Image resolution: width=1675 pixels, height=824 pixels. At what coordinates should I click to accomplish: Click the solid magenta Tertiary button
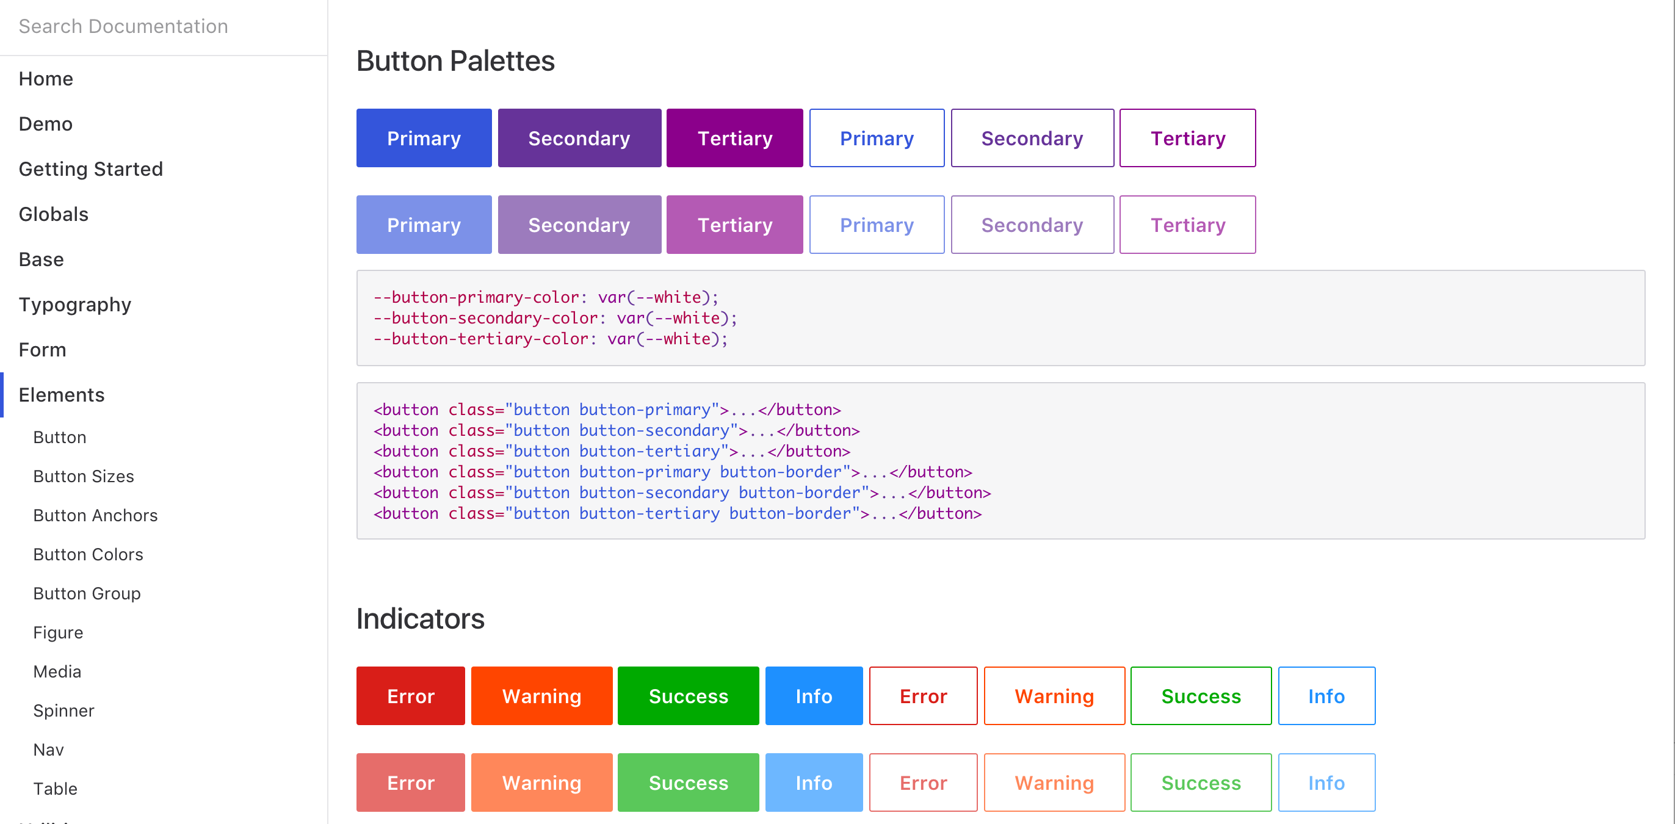pos(734,138)
